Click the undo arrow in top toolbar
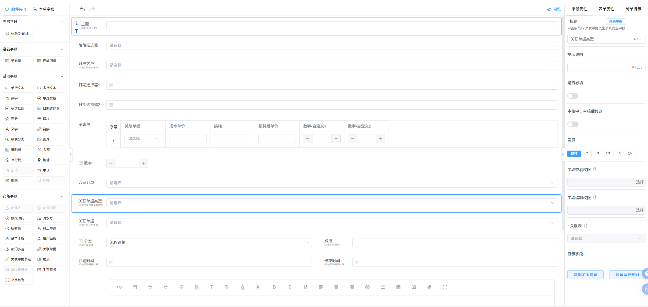648x307 pixels. pos(82,9)
